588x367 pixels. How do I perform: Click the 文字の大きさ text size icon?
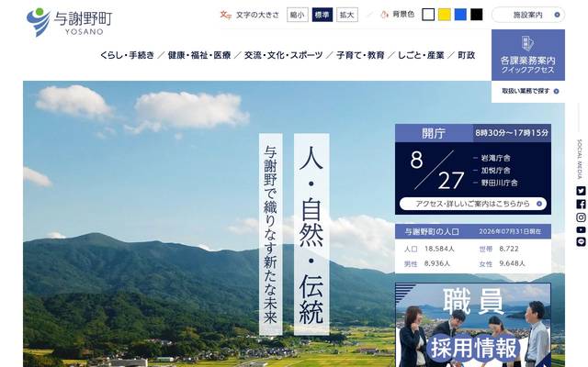click(225, 15)
